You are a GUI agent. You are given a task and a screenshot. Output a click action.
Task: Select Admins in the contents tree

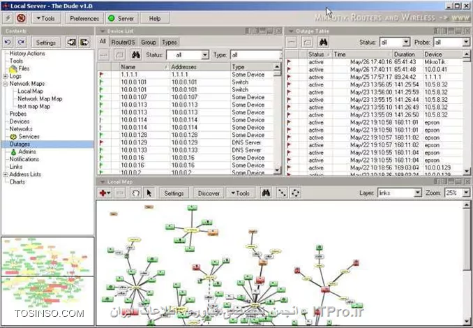pyautogui.click(x=27, y=151)
